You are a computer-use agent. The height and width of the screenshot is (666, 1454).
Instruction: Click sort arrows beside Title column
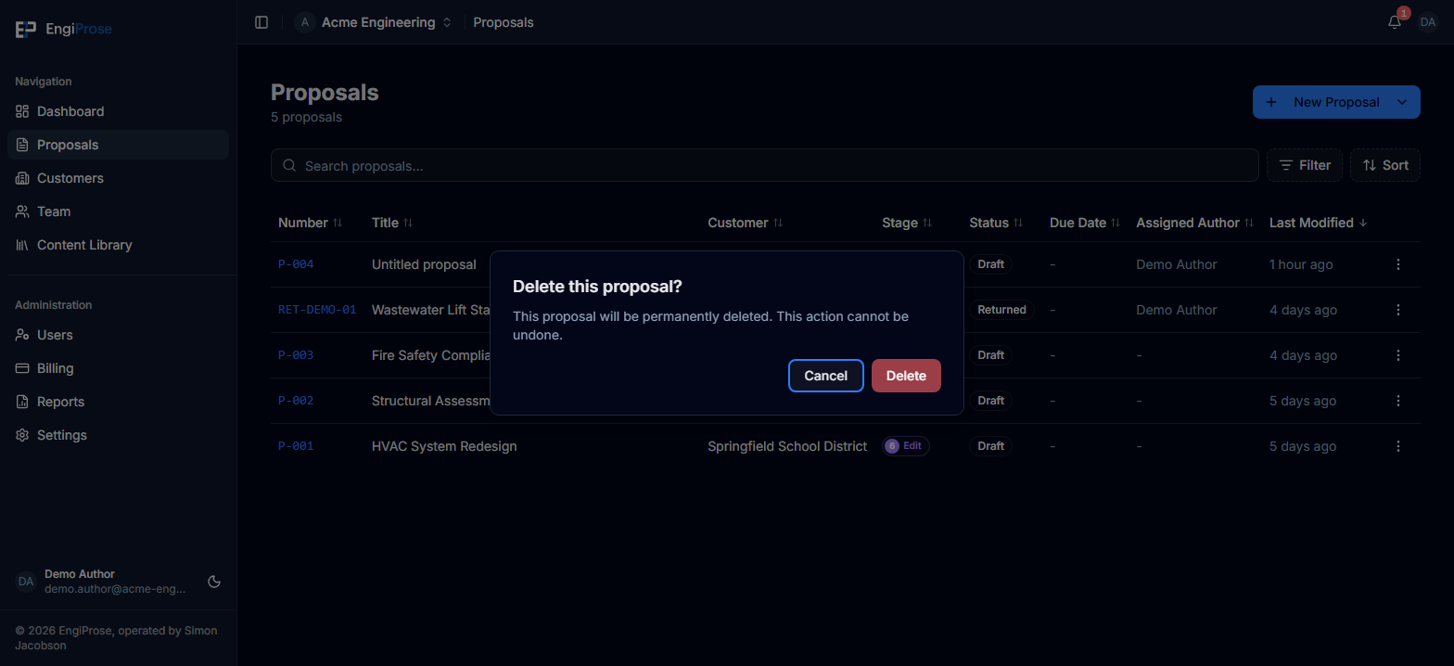click(x=408, y=223)
